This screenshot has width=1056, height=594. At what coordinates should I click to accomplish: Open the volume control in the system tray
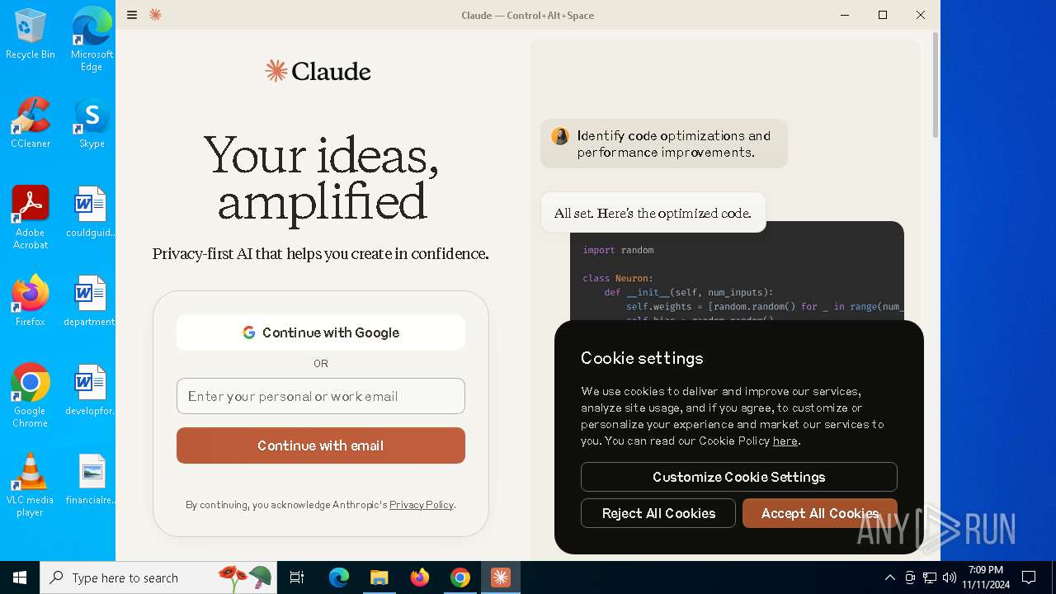coord(950,577)
